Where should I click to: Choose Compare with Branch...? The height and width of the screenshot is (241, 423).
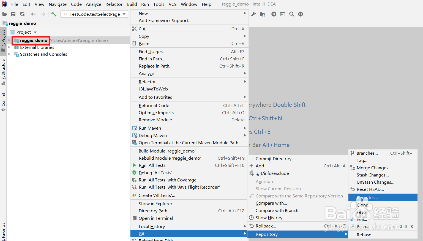[x=298, y=210]
